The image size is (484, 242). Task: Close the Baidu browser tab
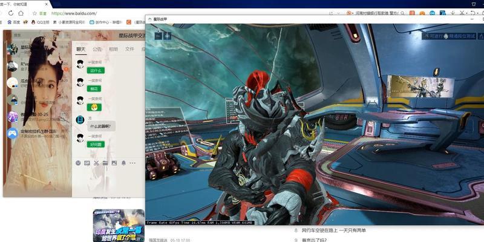[47, 4]
